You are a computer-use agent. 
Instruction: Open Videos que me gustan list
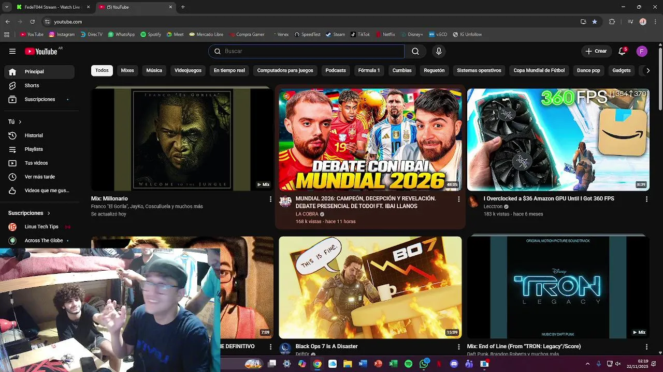(x=40, y=191)
